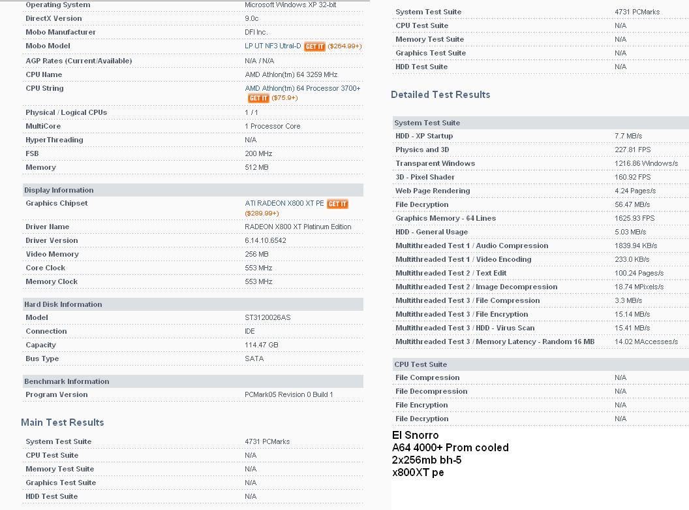Click the 56.47 MB/s File Decryption result
The width and height of the screenshot is (689, 510).
632,204
